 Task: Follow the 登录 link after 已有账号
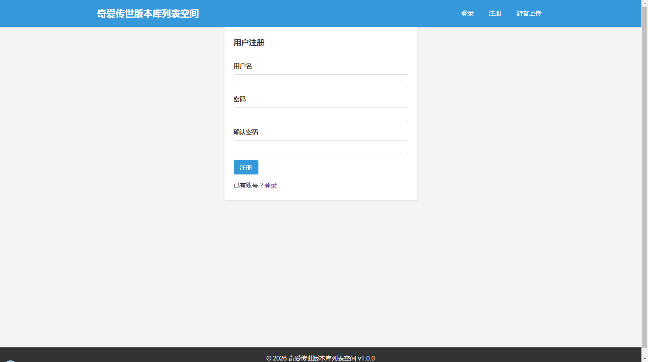point(270,186)
